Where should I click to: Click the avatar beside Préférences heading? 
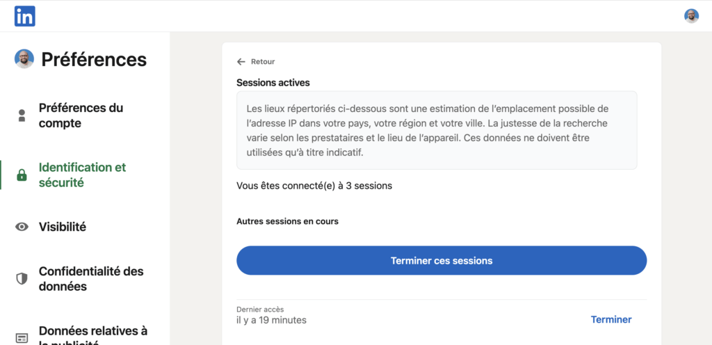coord(24,59)
